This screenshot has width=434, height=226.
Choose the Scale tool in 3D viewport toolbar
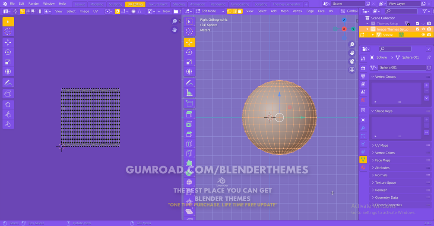(189, 62)
